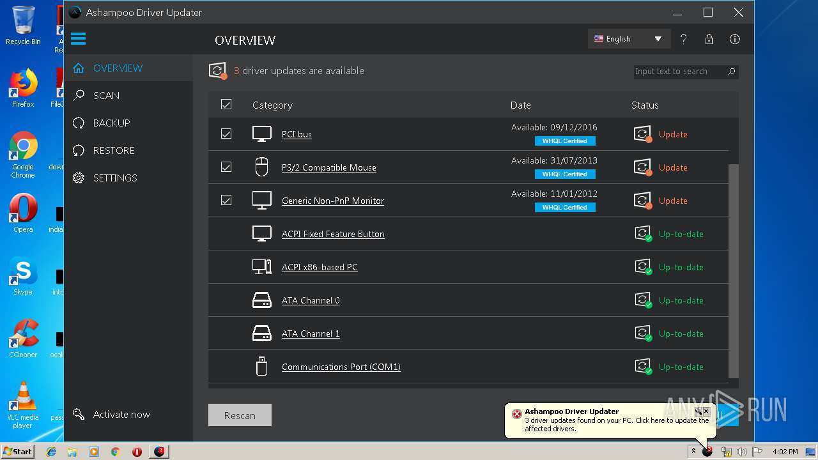Click the ATA Channel 1 drive icon
Viewport: 818px width, 460px height.
tap(262, 333)
